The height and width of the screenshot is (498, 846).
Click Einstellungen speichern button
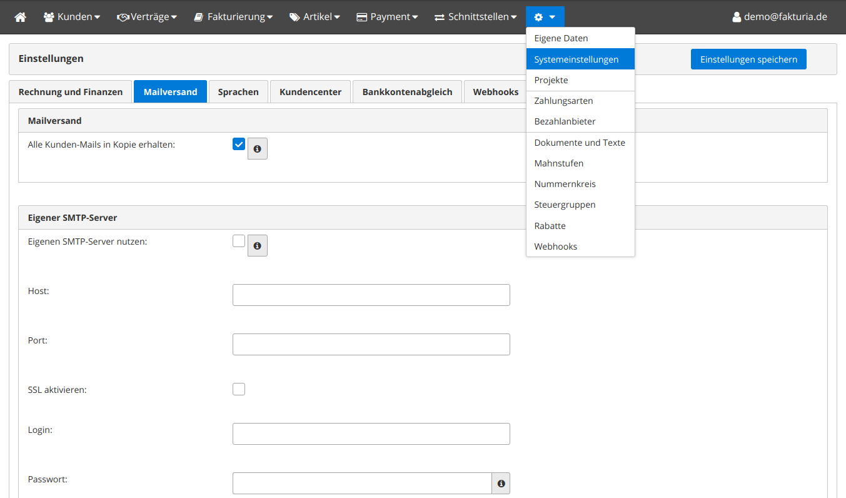click(x=748, y=59)
